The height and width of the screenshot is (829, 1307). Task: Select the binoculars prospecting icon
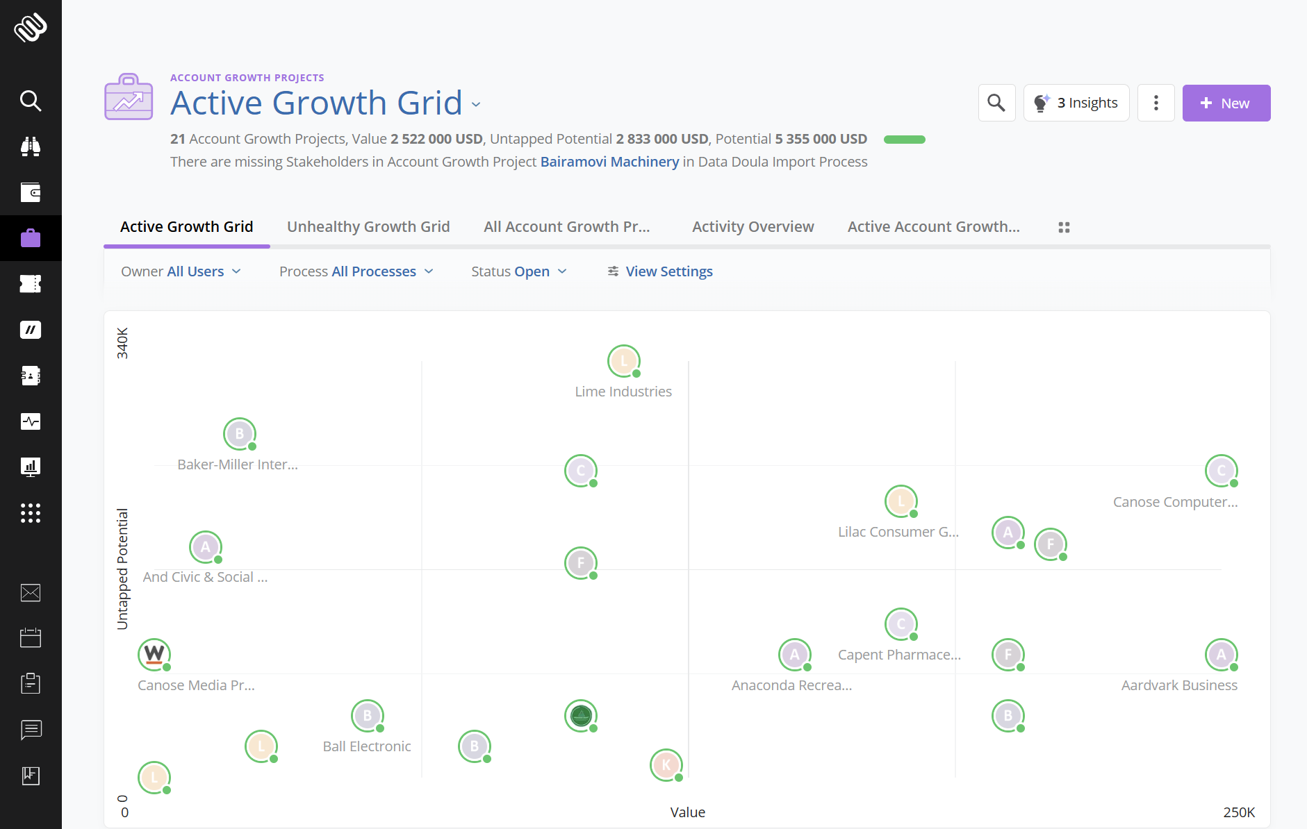[x=31, y=146]
